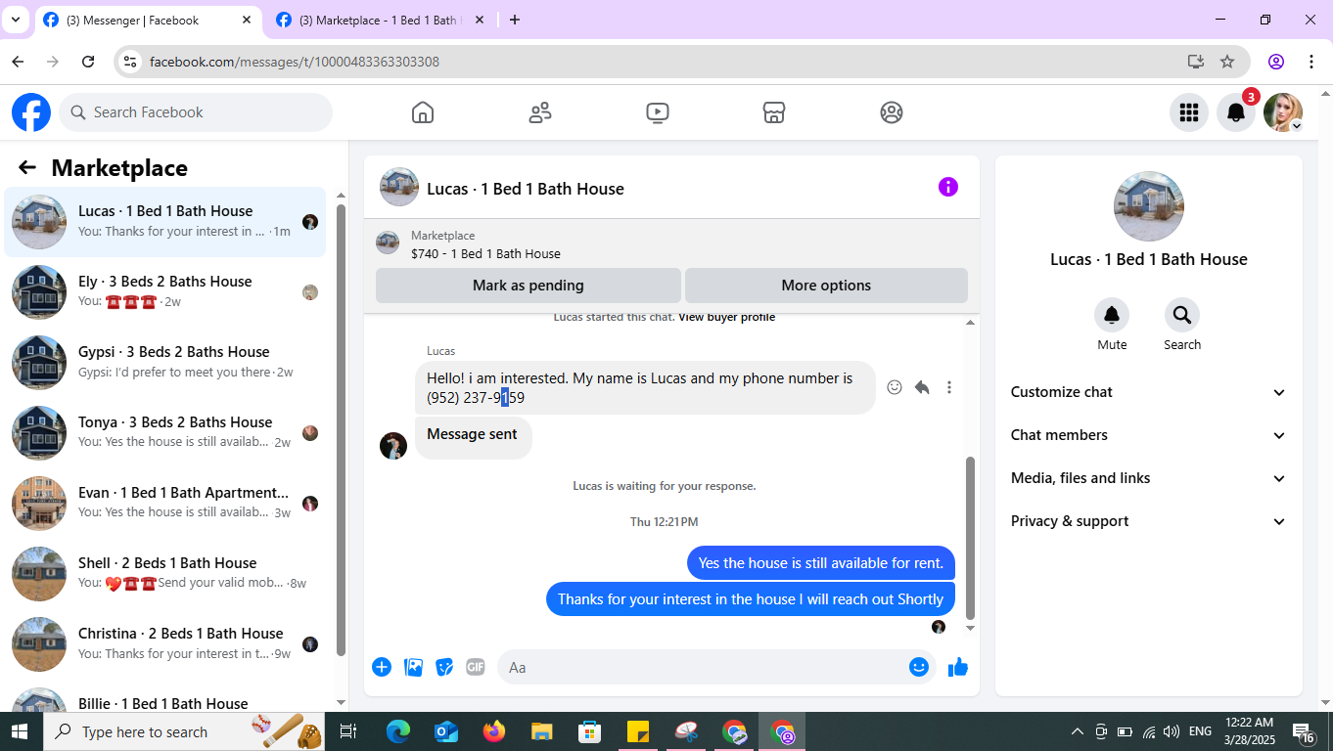Open the Chrome tab search dropdown
This screenshot has height=751, width=1333.
tap(15, 20)
